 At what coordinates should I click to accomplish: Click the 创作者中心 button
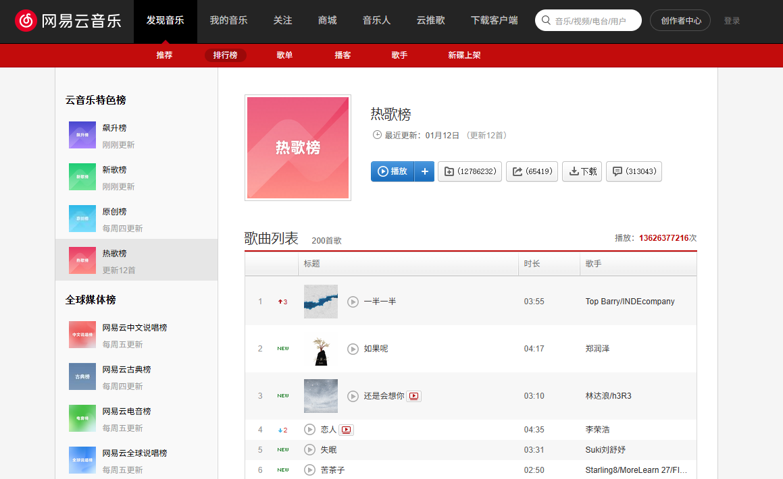click(680, 20)
